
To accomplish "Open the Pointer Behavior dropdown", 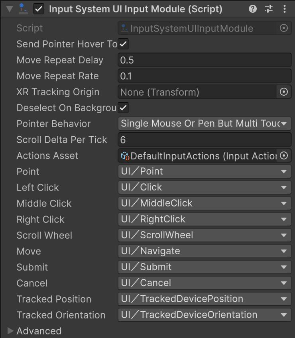I will click(205, 124).
